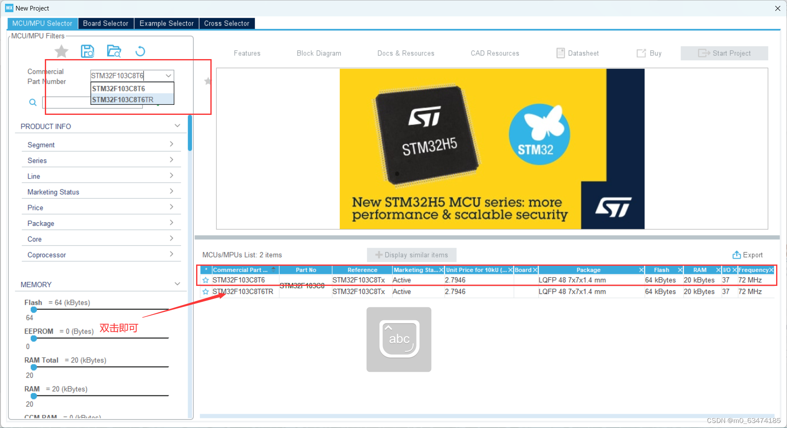
Task: Remove the Board column
Action: tap(535, 270)
